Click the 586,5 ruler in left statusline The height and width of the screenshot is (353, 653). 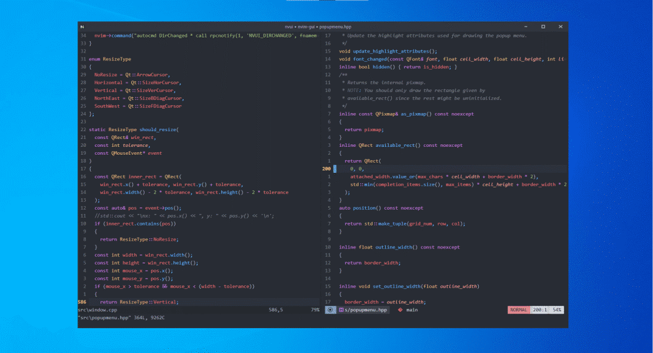[x=276, y=309]
